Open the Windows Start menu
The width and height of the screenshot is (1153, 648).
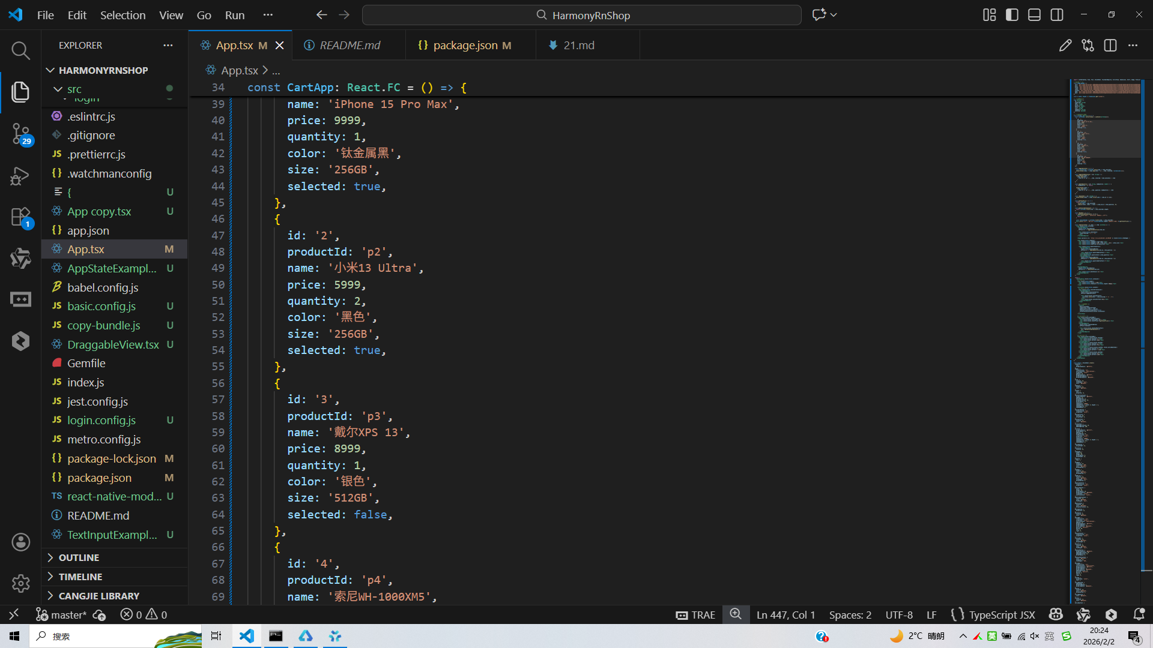click(14, 636)
